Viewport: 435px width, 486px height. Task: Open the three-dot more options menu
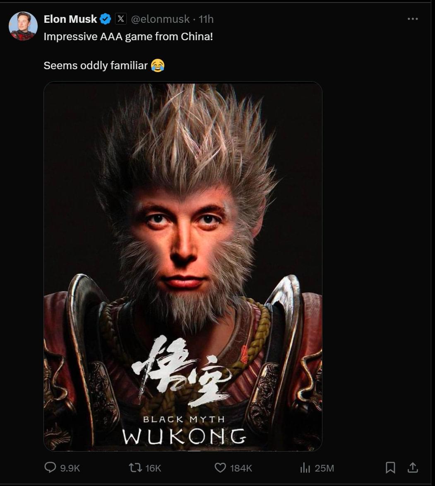coord(413,19)
